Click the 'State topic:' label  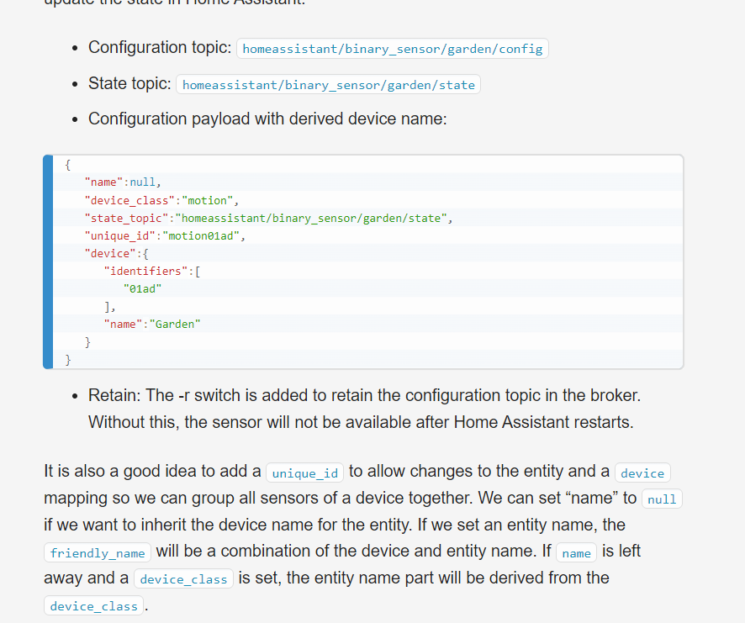tap(129, 83)
